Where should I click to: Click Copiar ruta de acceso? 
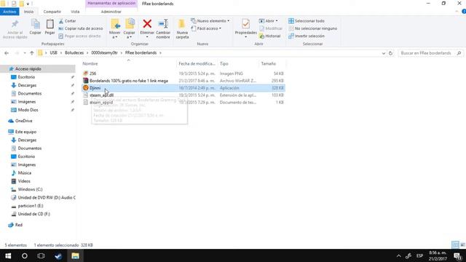(81, 28)
